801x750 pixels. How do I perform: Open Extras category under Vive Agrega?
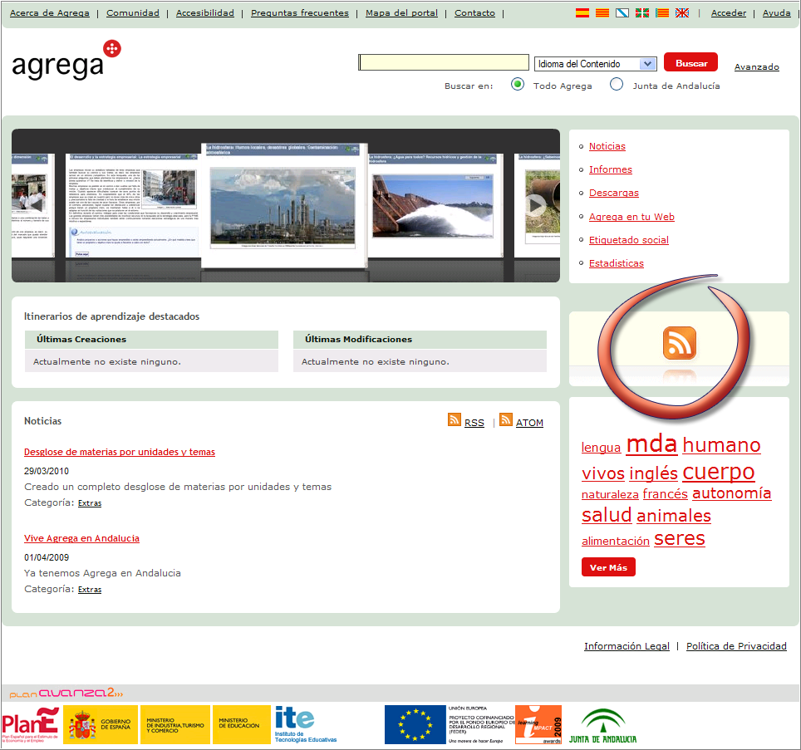90,589
